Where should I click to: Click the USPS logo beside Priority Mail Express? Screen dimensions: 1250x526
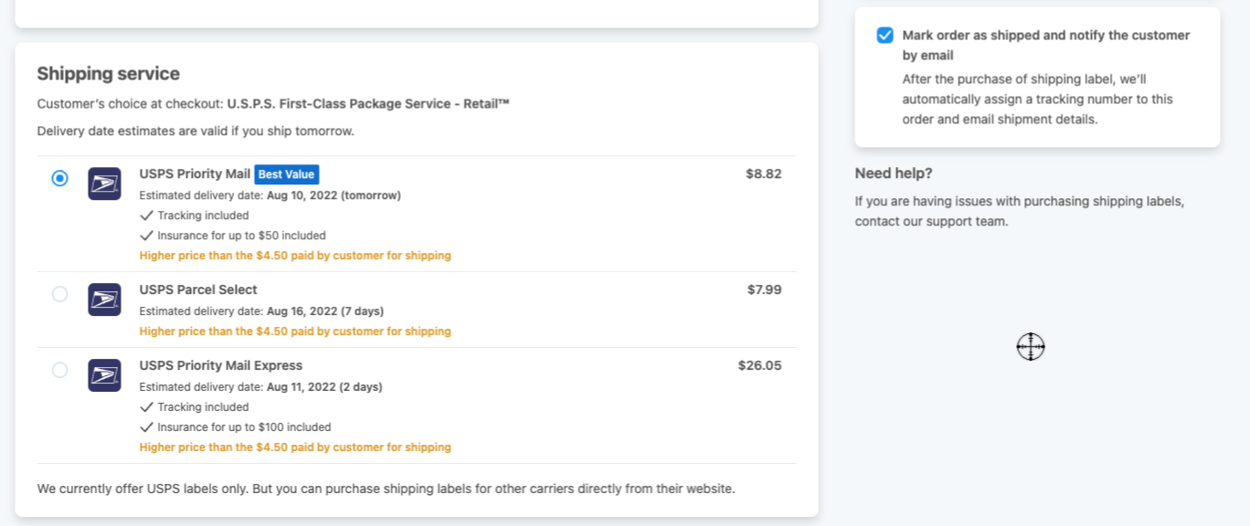[x=104, y=375]
